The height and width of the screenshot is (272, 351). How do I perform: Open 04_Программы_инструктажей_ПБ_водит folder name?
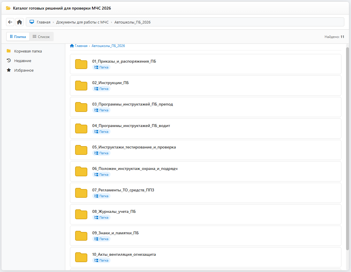point(131,126)
